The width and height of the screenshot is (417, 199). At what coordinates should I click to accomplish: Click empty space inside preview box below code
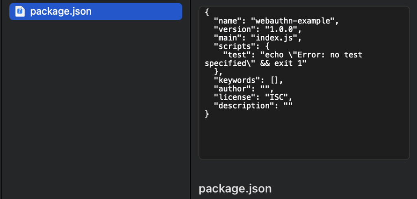tap(303, 138)
